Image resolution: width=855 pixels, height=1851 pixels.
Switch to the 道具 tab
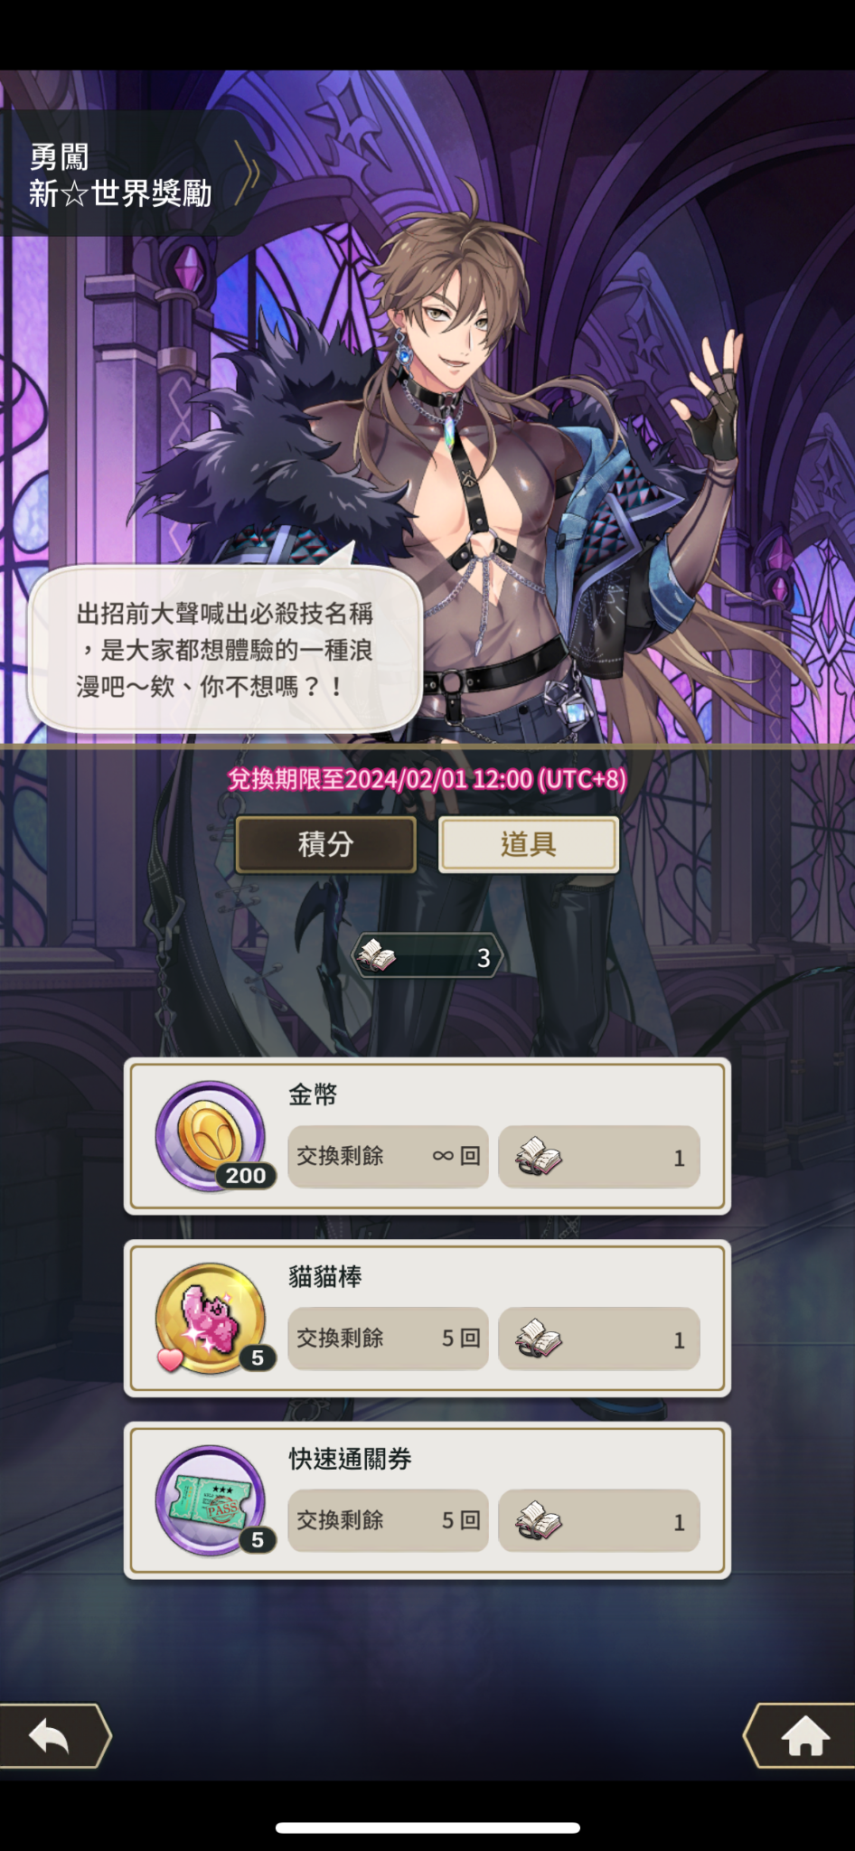(529, 844)
